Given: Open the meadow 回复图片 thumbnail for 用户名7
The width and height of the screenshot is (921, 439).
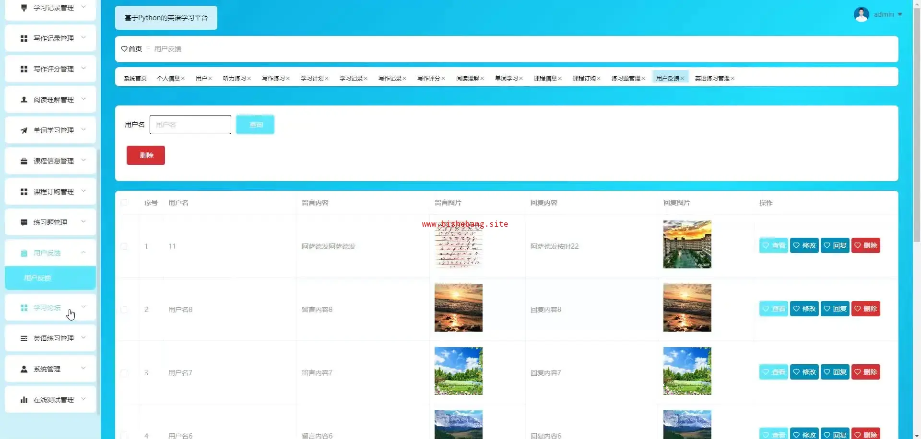Looking at the screenshot, I should tap(687, 371).
